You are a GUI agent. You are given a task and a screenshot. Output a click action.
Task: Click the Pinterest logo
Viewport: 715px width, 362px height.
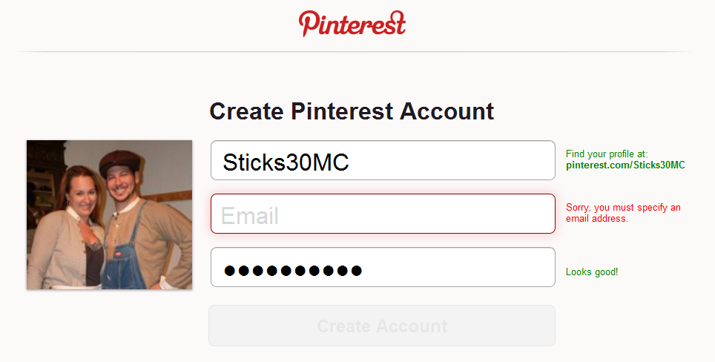[x=352, y=23]
